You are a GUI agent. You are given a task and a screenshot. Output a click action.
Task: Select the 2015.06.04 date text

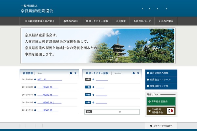(x=27, y=79)
